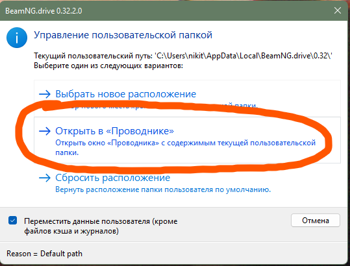Click arrow icon beside "Сбросить расположение"

pos(45,178)
